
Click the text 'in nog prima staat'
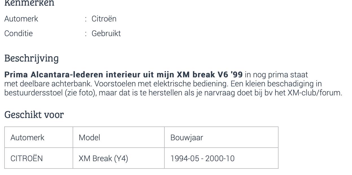(x=276, y=75)
